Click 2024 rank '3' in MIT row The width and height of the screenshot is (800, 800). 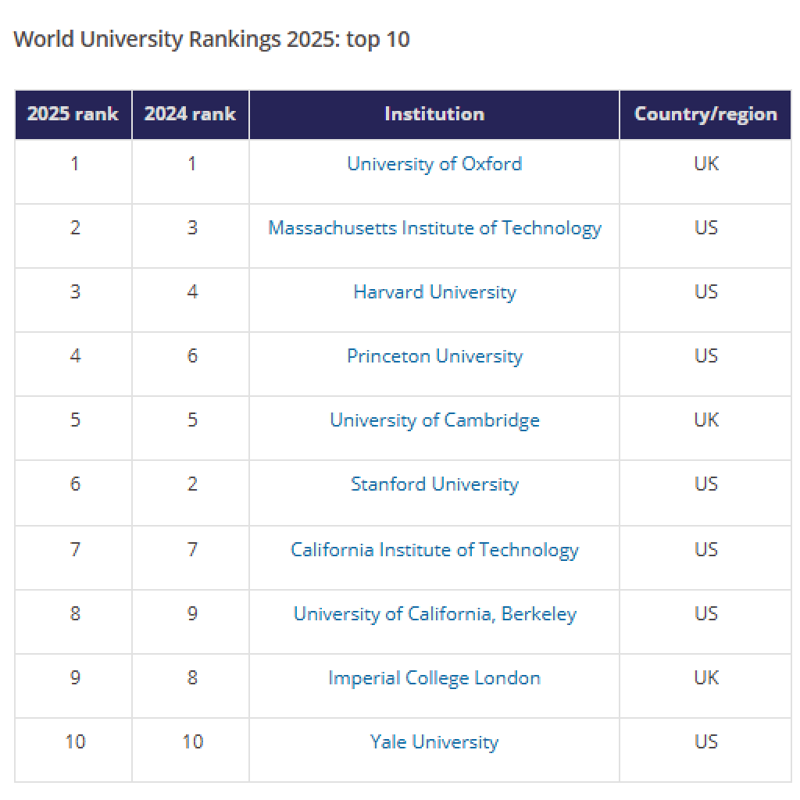tap(192, 227)
